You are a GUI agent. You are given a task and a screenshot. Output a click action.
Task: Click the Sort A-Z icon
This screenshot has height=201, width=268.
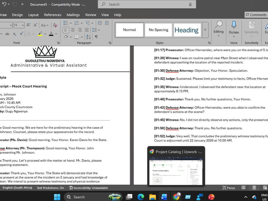[88, 37]
